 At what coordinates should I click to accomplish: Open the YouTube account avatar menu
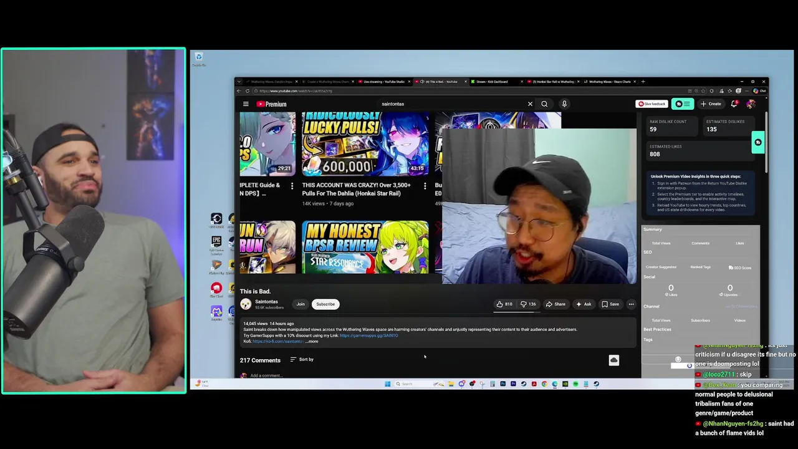pyautogui.click(x=751, y=104)
